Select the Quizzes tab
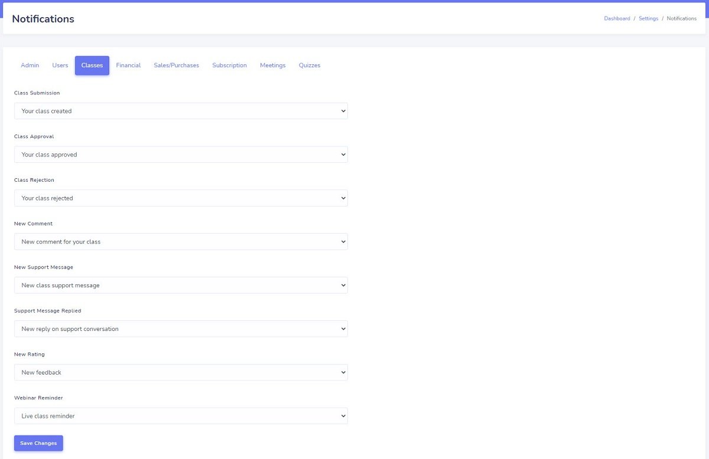Viewport: 709px width, 459px height. point(310,65)
